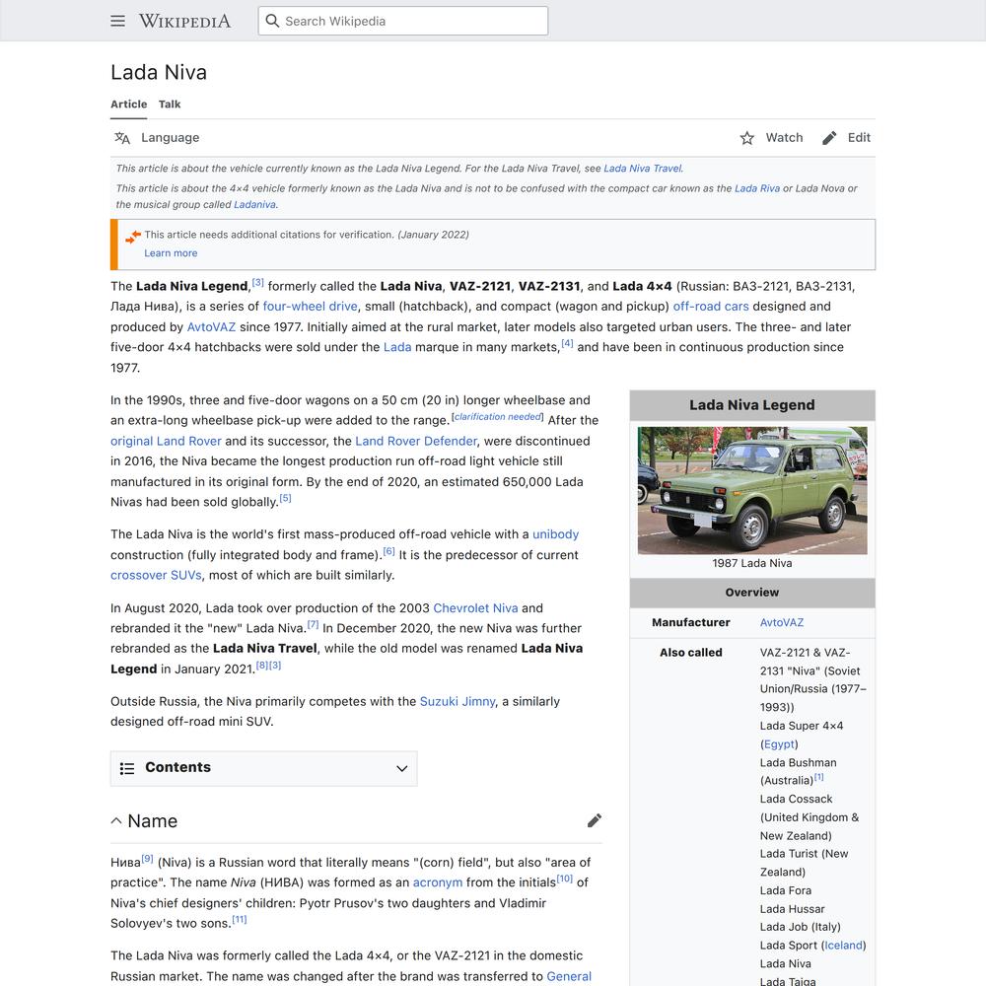Open the off-road cars link
986x986 pixels.
coord(711,307)
